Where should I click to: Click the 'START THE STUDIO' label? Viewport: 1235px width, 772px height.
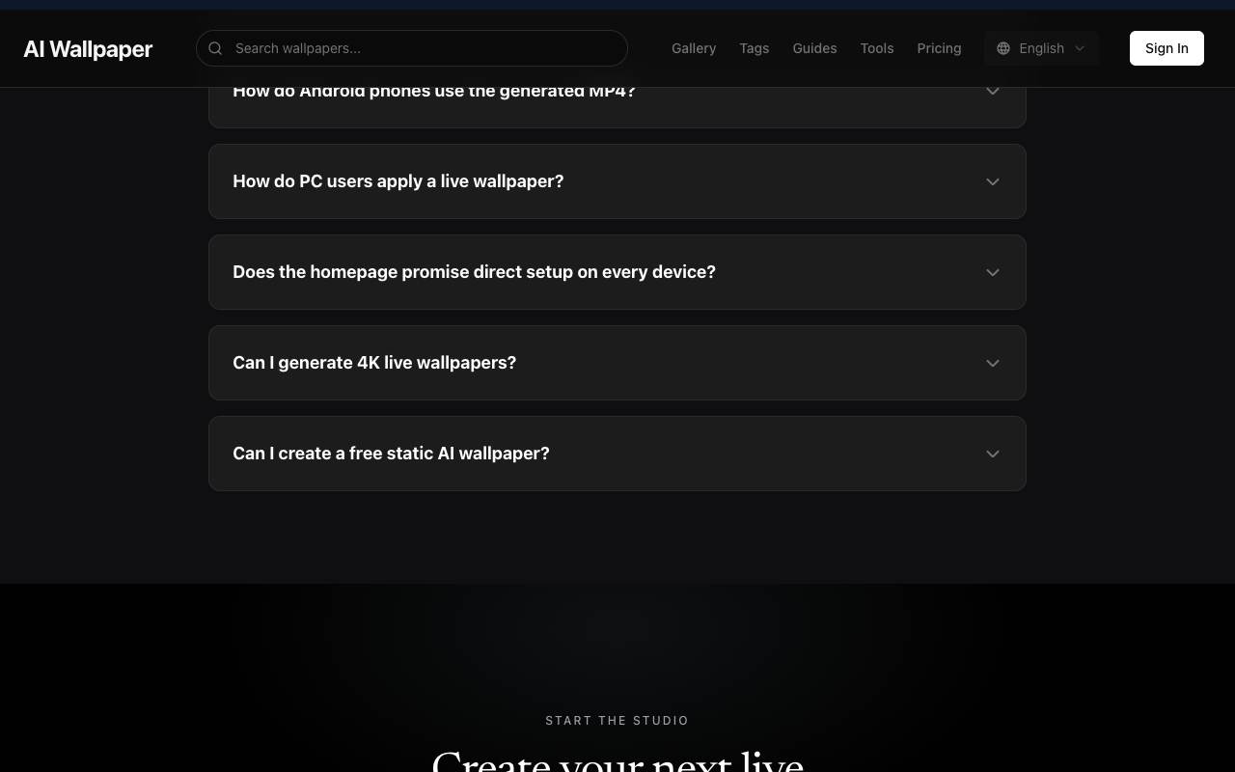point(617,721)
